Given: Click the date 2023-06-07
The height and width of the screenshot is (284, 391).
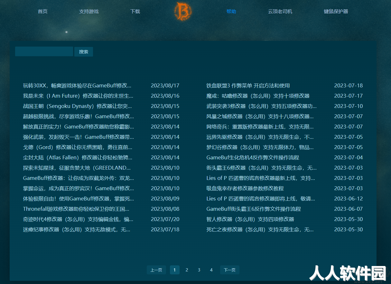Looking at the screenshot, I should (349, 209).
